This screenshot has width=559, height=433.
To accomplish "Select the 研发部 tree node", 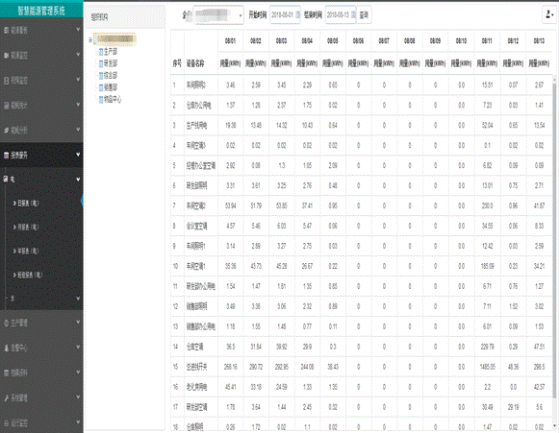I will click(111, 63).
